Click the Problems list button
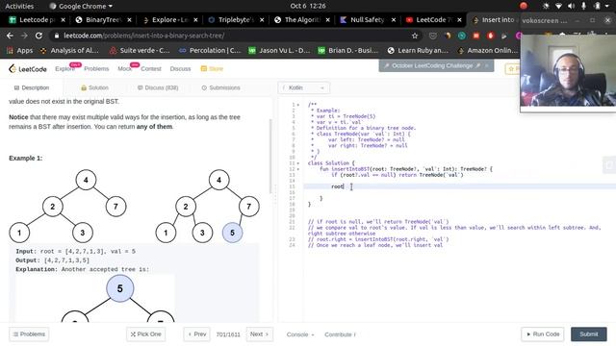Image resolution: width=616 pixels, height=346 pixels. [29, 334]
